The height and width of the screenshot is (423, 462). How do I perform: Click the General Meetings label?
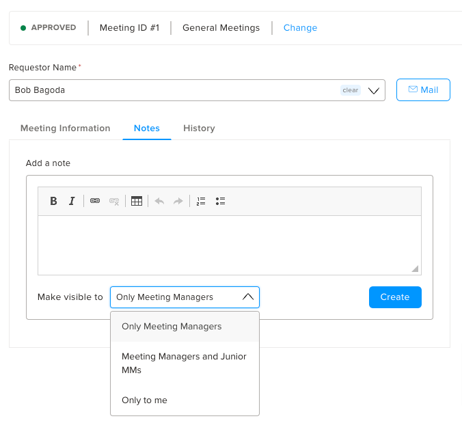[221, 28]
